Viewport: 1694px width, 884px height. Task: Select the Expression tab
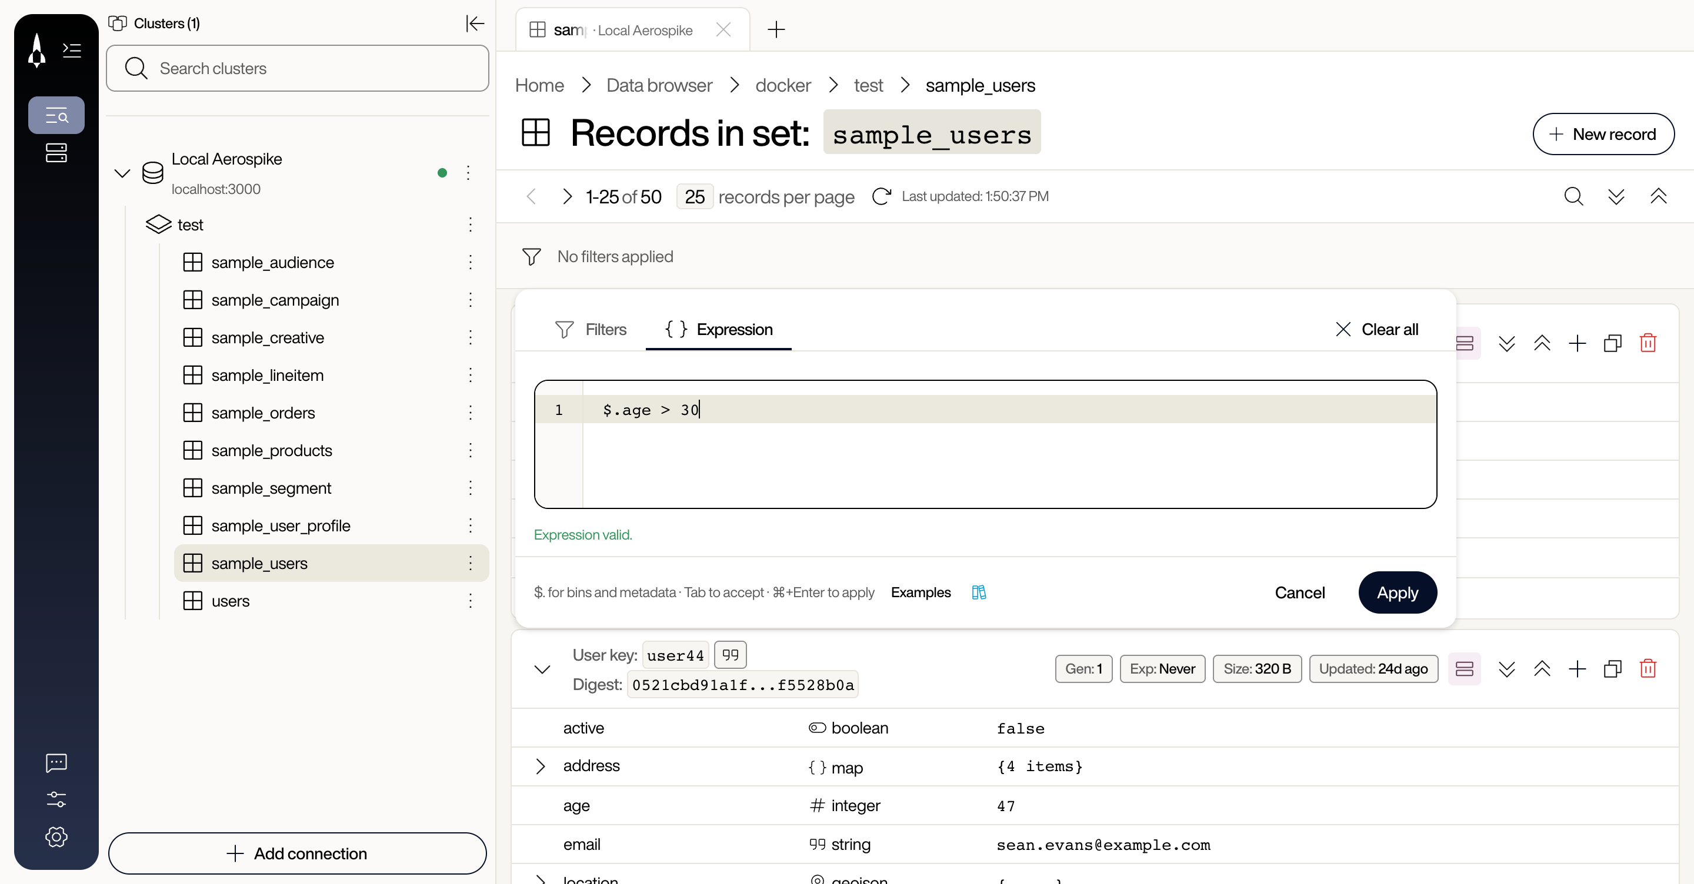click(x=719, y=330)
